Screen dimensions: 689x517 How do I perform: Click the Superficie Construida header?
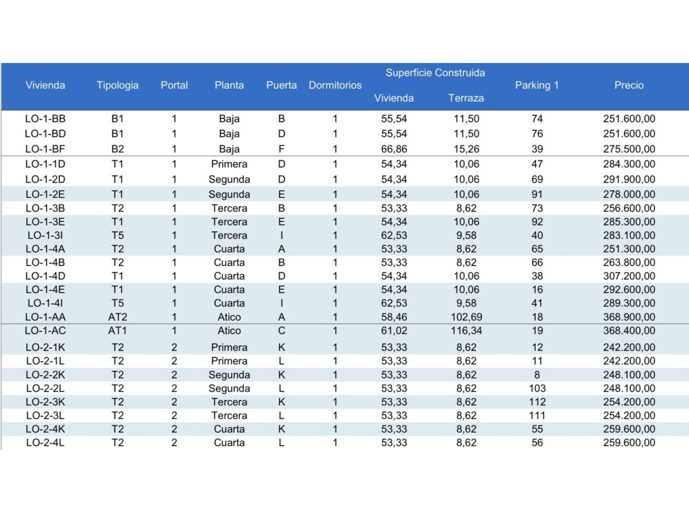click(x=435, y=73)
